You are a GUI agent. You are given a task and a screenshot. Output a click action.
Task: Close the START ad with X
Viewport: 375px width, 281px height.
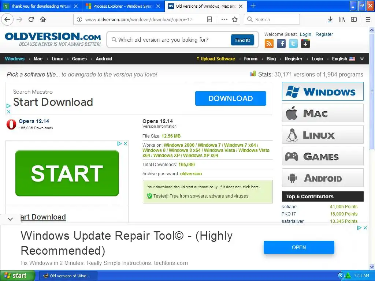[x=125, y=143]
